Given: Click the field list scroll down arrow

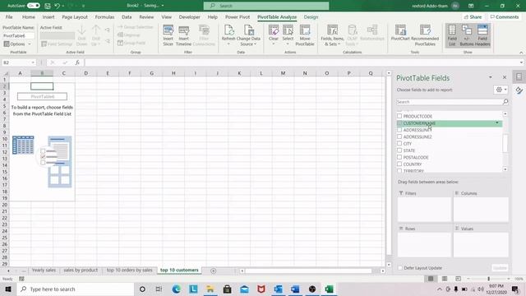Looking at the screenshot, I should click(505, 169).
